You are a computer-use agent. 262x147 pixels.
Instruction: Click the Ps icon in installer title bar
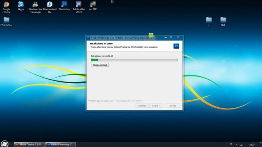point(88,38)
